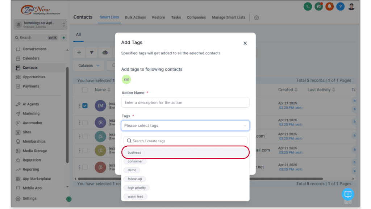Click the robot bulk-automation icon in the toolbar
Image resolution: width=371 pixels, height=209 pixels.
tap(105, 52)
